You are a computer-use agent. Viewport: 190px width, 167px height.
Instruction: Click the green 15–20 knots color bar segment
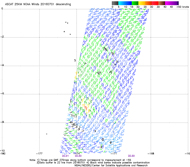point(135,3)
